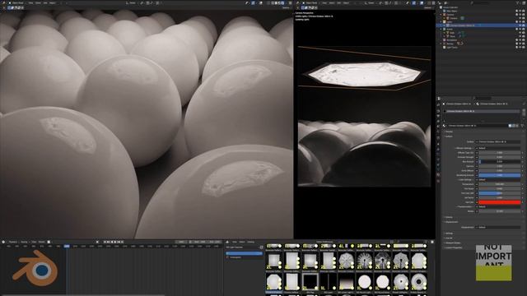Open left viewport Object Mode dropdown
Screen dimensions: 527x296
[17, 2]
